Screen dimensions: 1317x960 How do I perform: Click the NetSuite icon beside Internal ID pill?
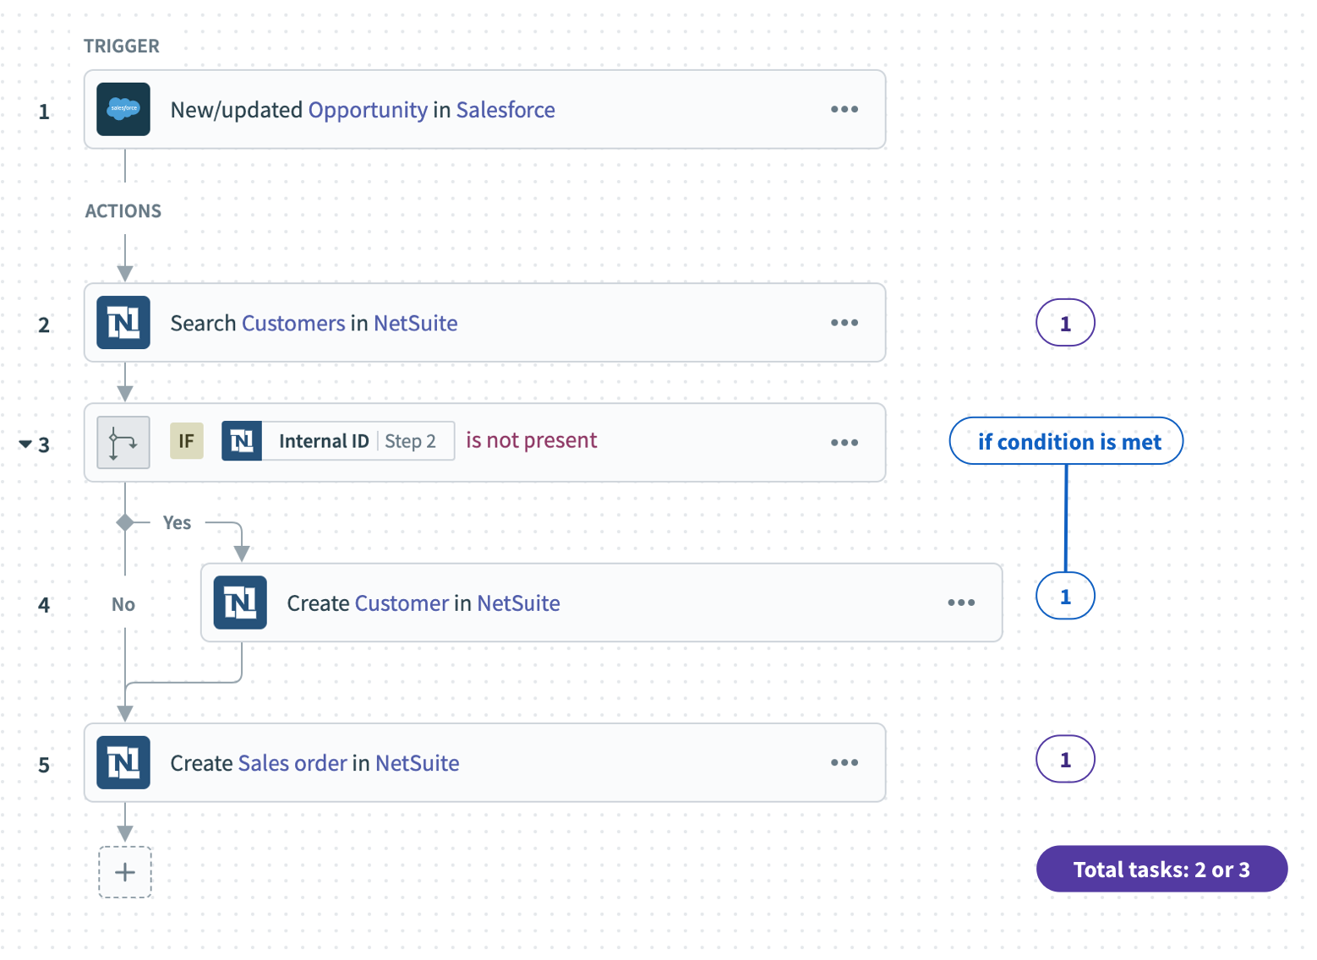coord(242,441)
